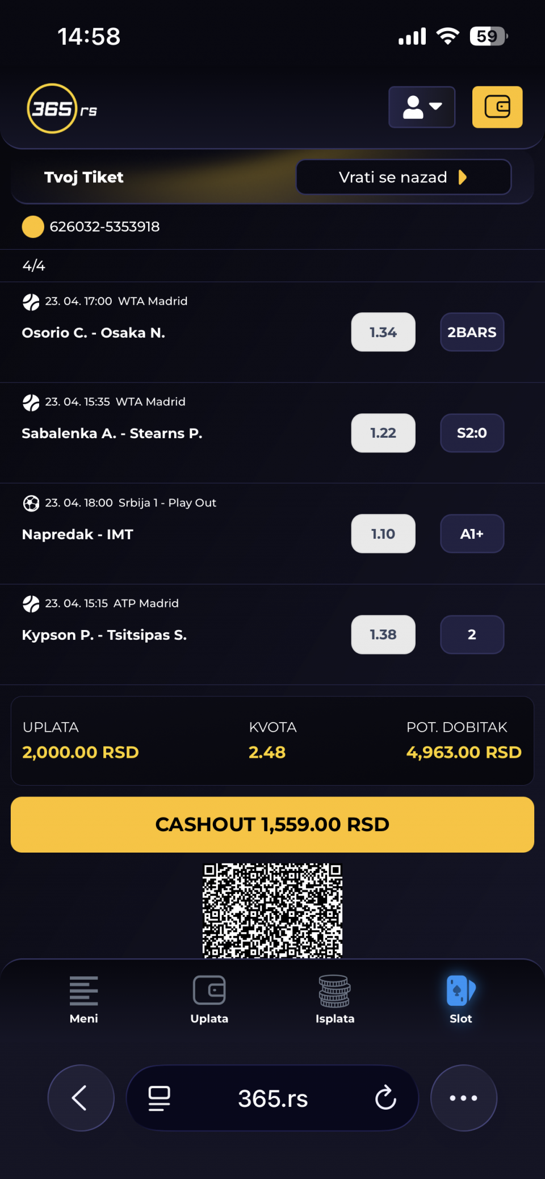Open the Isplata withdrawal tab
This screenshot has width=545, height=1179.
pos(335,1000)
